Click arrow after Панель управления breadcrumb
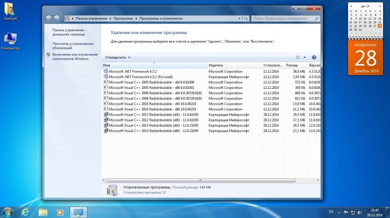The image size is (390, 218). pyautogui.click(x=110, y=18)
